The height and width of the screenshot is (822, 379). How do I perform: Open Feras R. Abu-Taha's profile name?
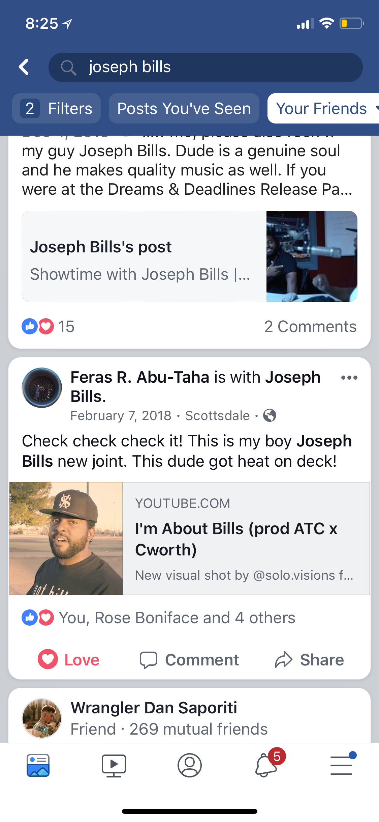tap(139, 377)
